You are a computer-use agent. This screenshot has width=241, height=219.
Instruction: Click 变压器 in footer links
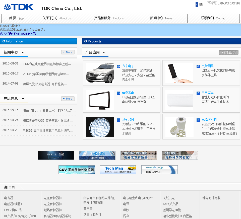click(x=88, y=208)
